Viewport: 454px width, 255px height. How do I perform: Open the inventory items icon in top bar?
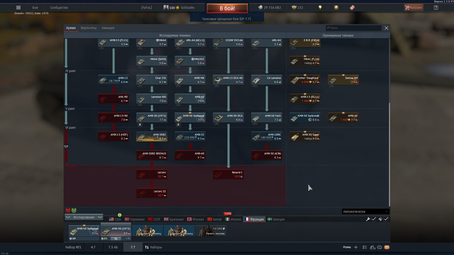point(336,7)
